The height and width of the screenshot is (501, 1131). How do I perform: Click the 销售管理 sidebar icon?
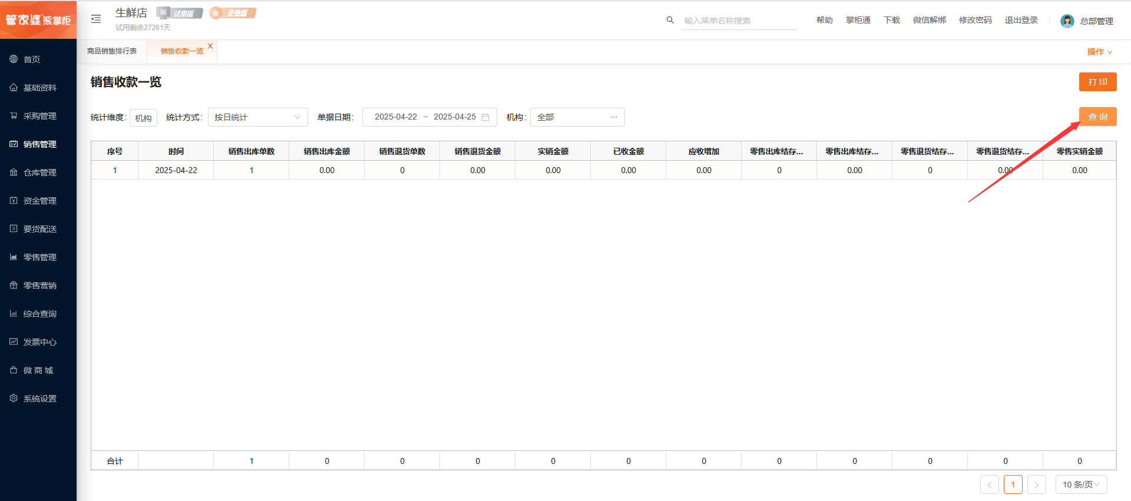click(14, 144)
